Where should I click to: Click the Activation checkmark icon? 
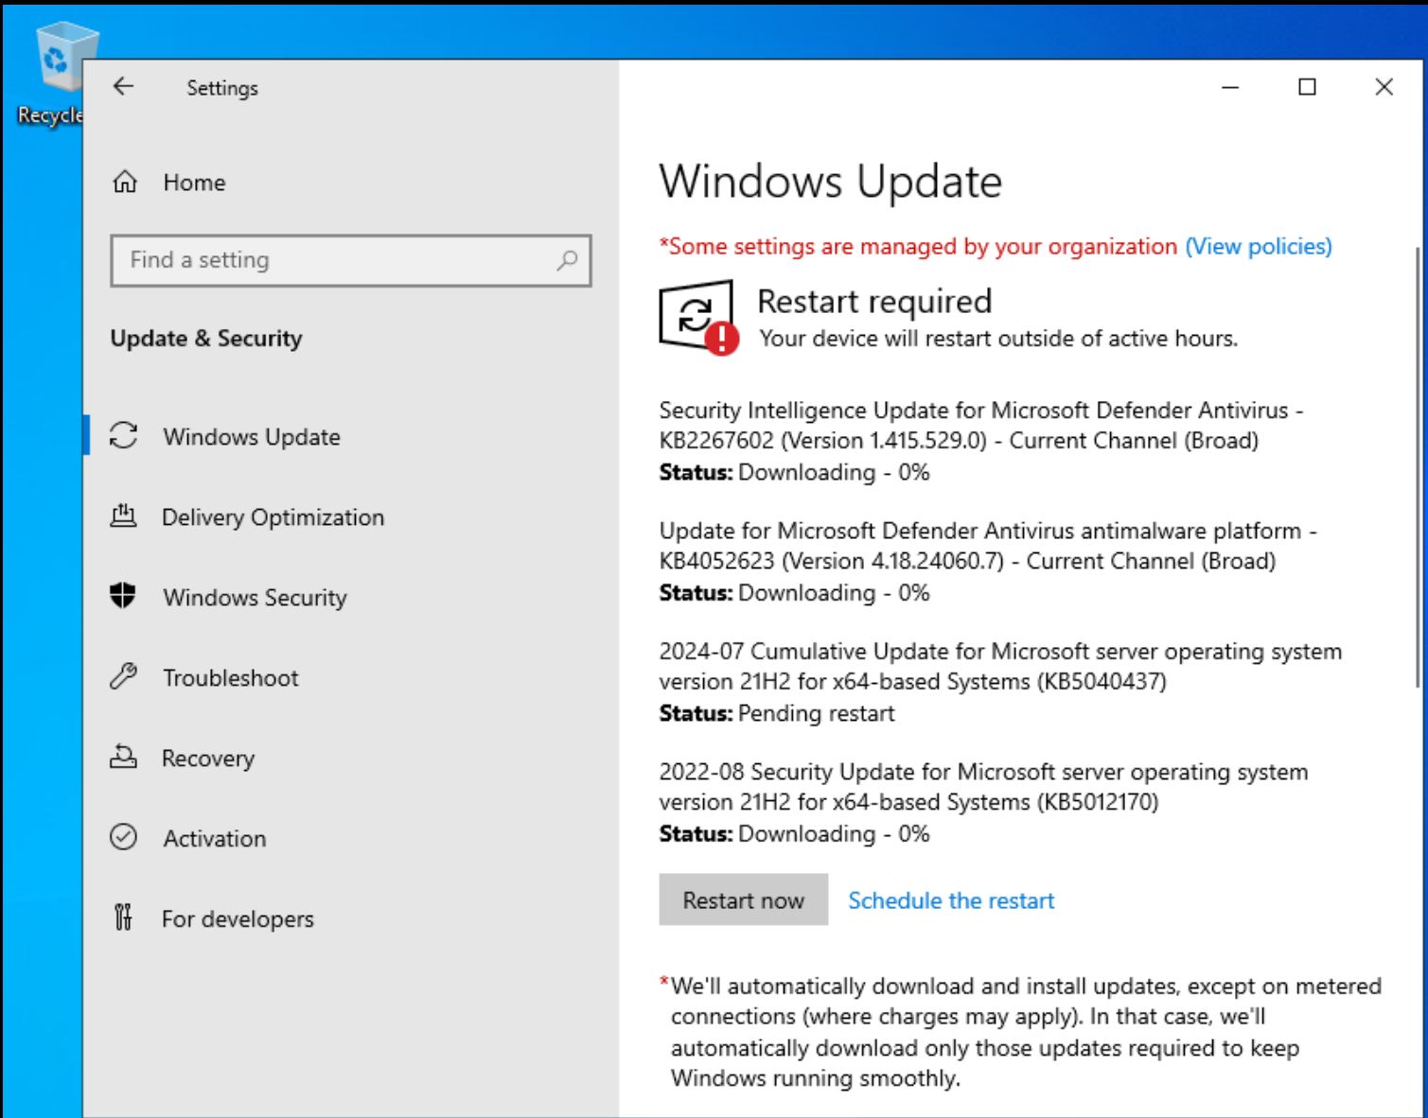pos(123,837)
